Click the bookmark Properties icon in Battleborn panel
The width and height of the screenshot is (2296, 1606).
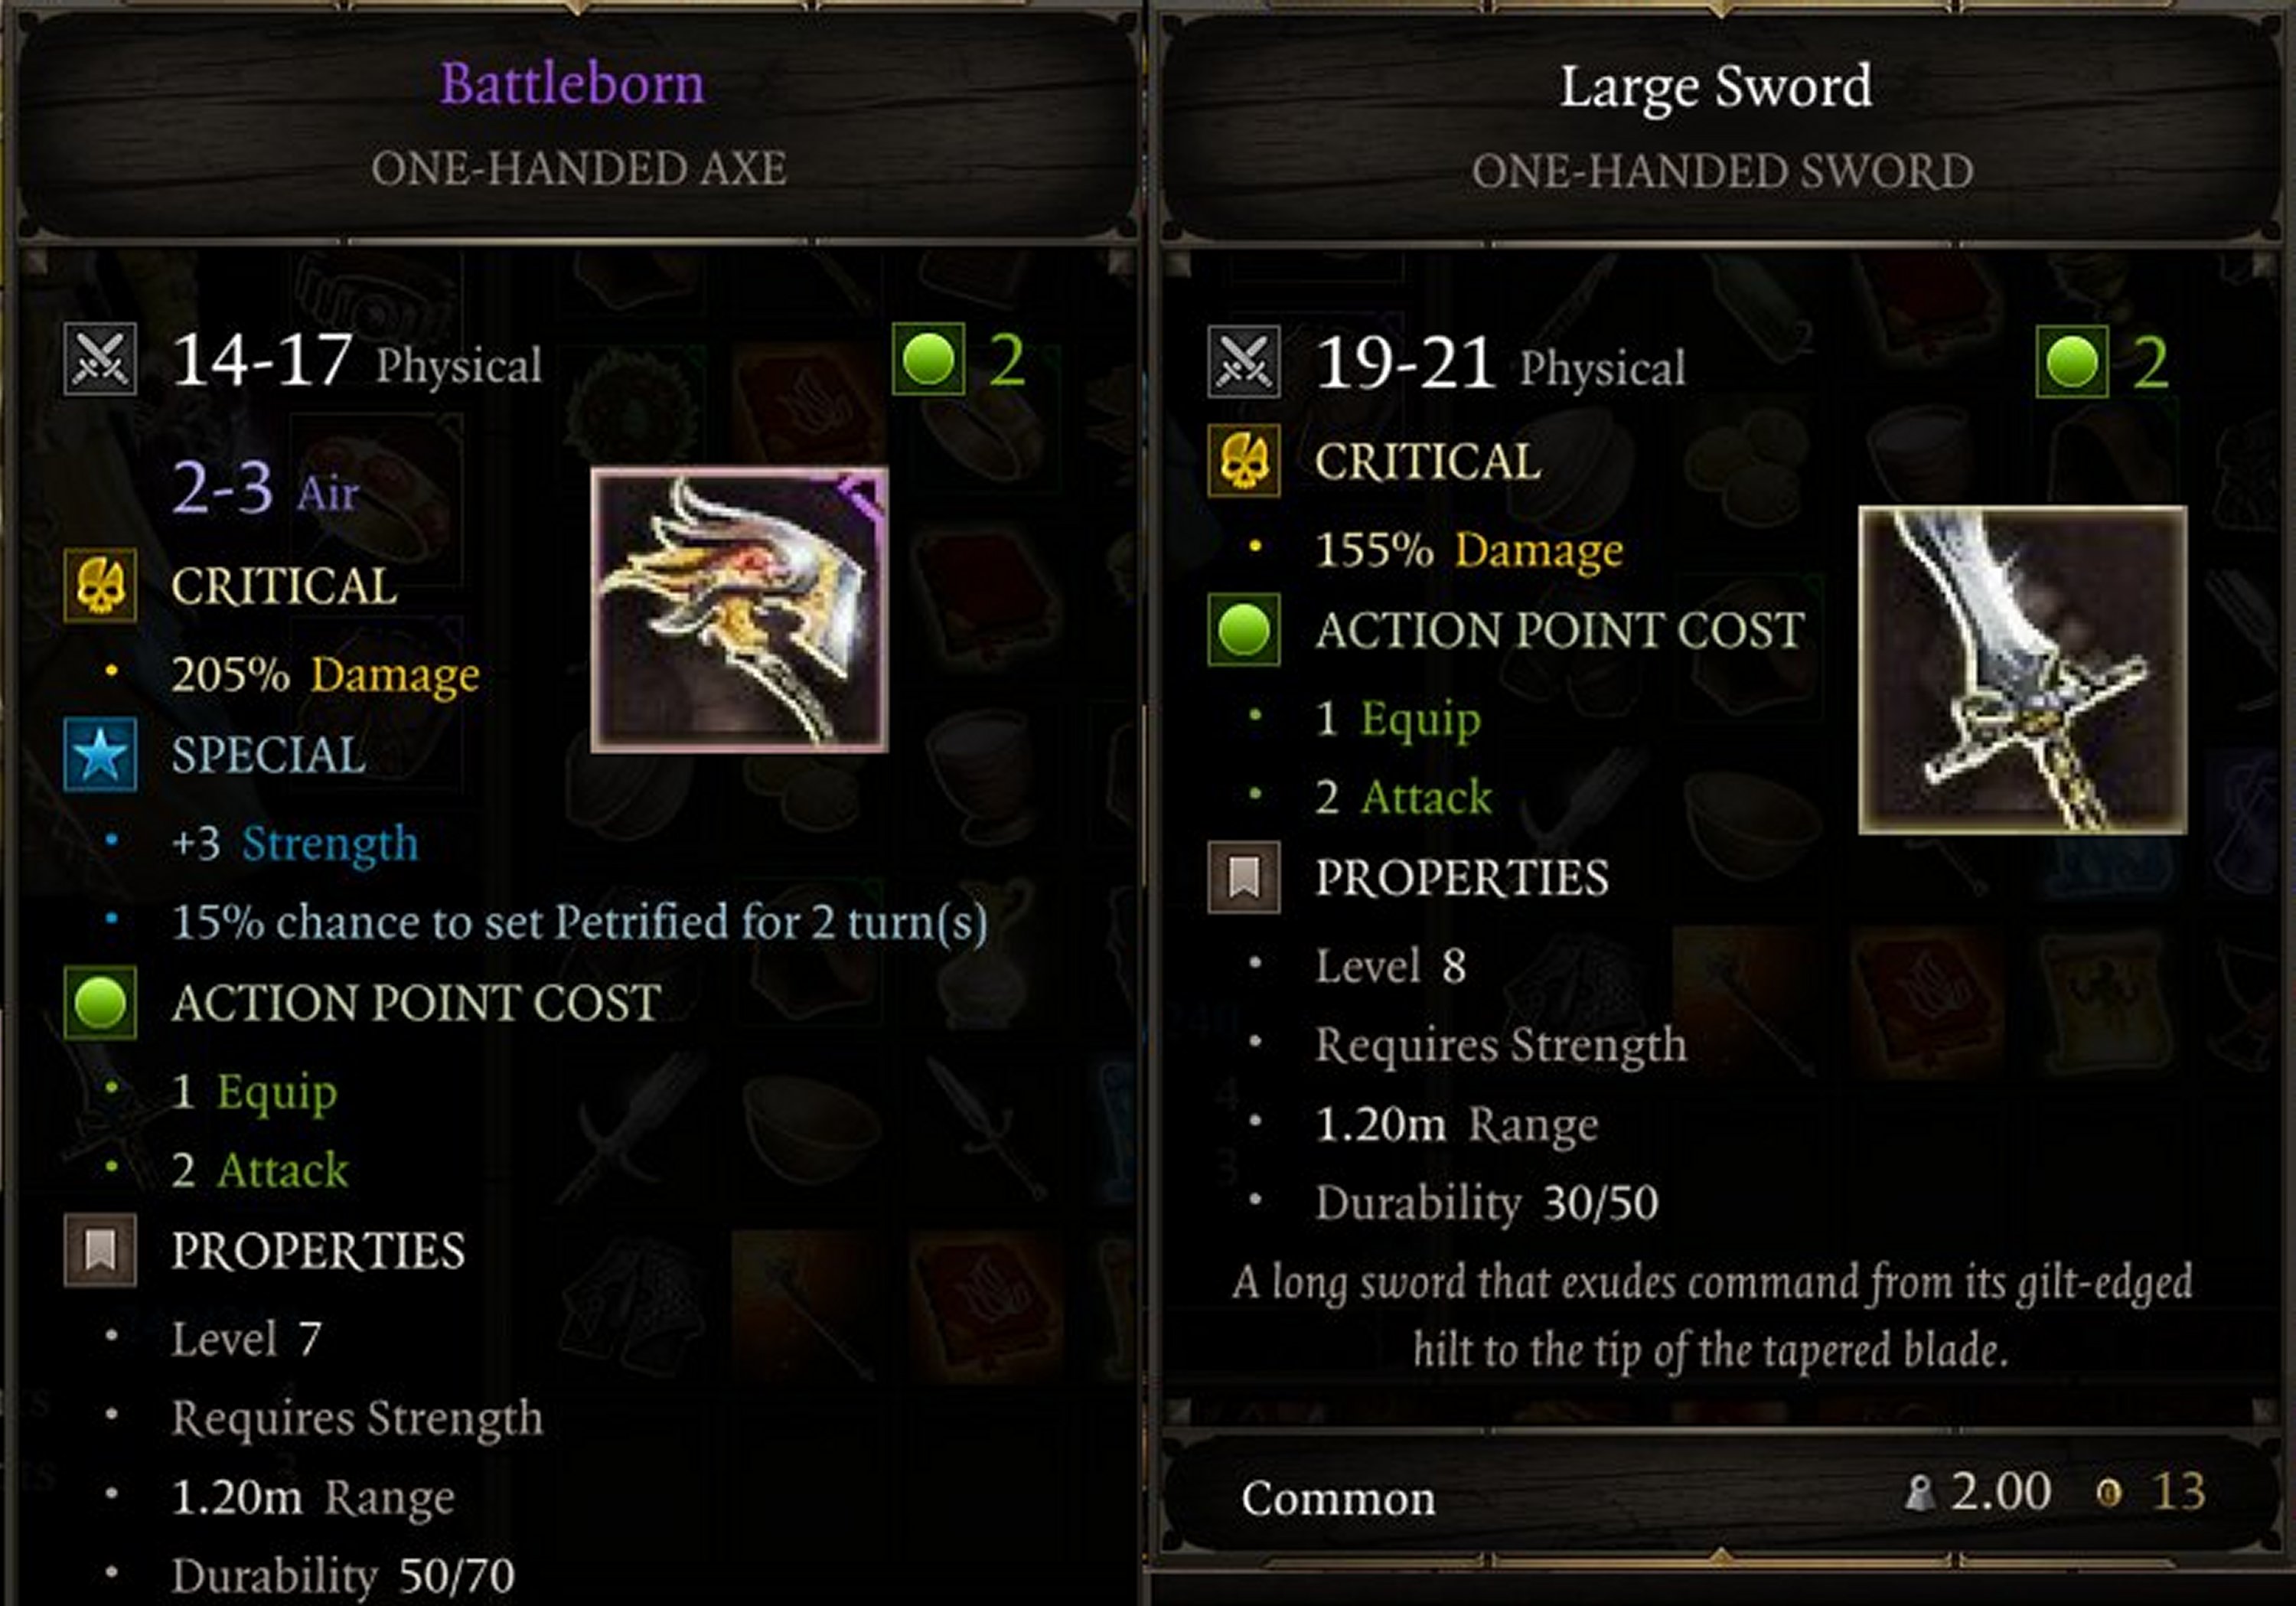click(100, 1250)
